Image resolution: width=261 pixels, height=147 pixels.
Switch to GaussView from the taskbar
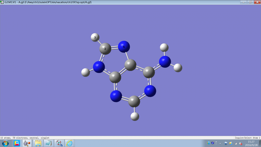tap(27, 143)
